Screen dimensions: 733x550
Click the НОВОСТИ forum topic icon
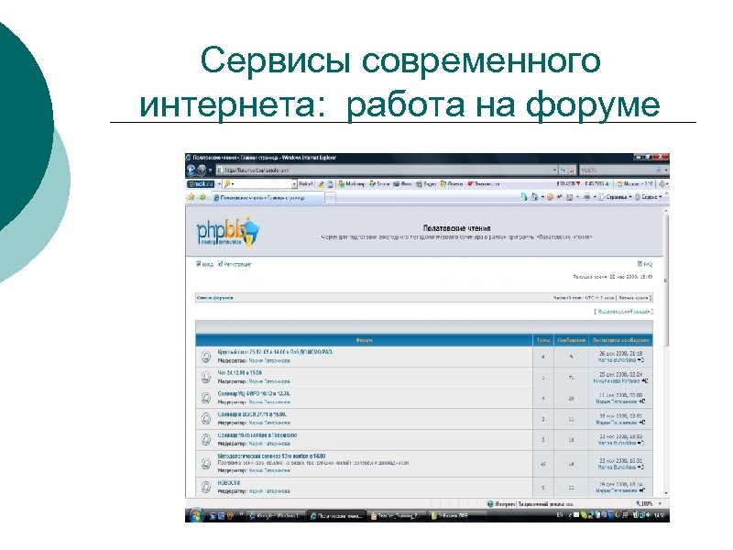pyautogui.click(x=205, y=487)
